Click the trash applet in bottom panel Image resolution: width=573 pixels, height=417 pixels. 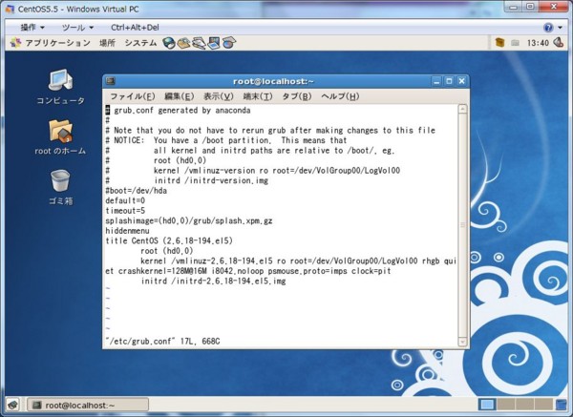point(562,405)
